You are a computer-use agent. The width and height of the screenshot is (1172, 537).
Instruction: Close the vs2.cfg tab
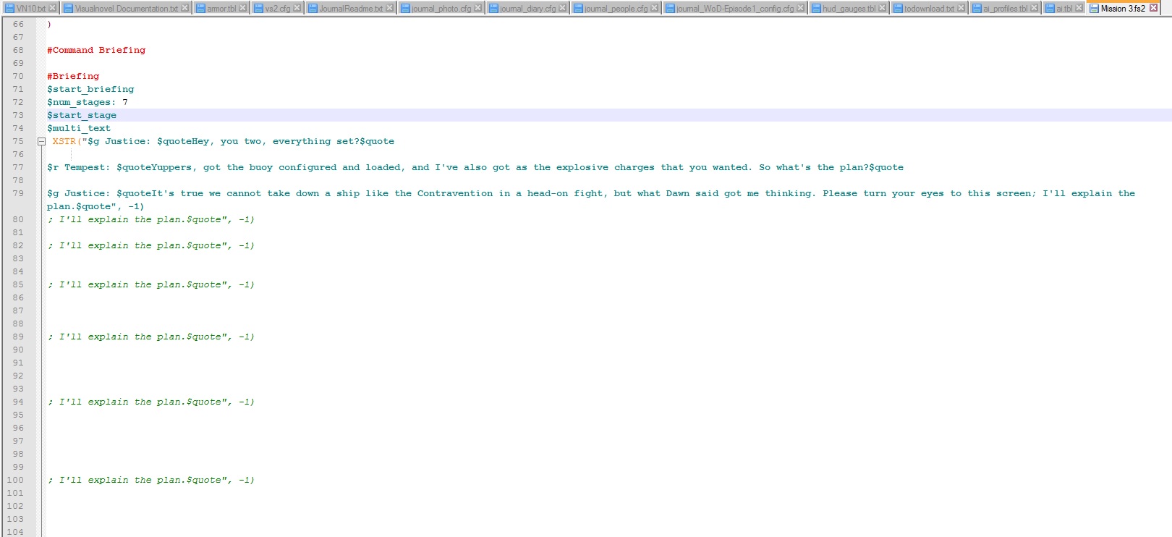(297, 8)
